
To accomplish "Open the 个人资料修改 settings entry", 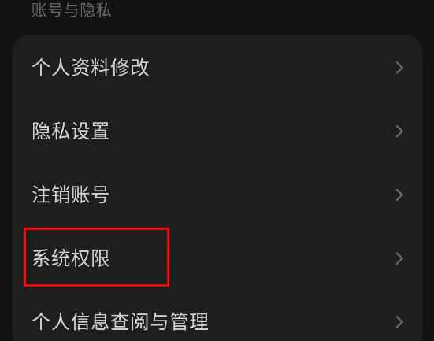I will pyautogui.click(x=217, y=68).
